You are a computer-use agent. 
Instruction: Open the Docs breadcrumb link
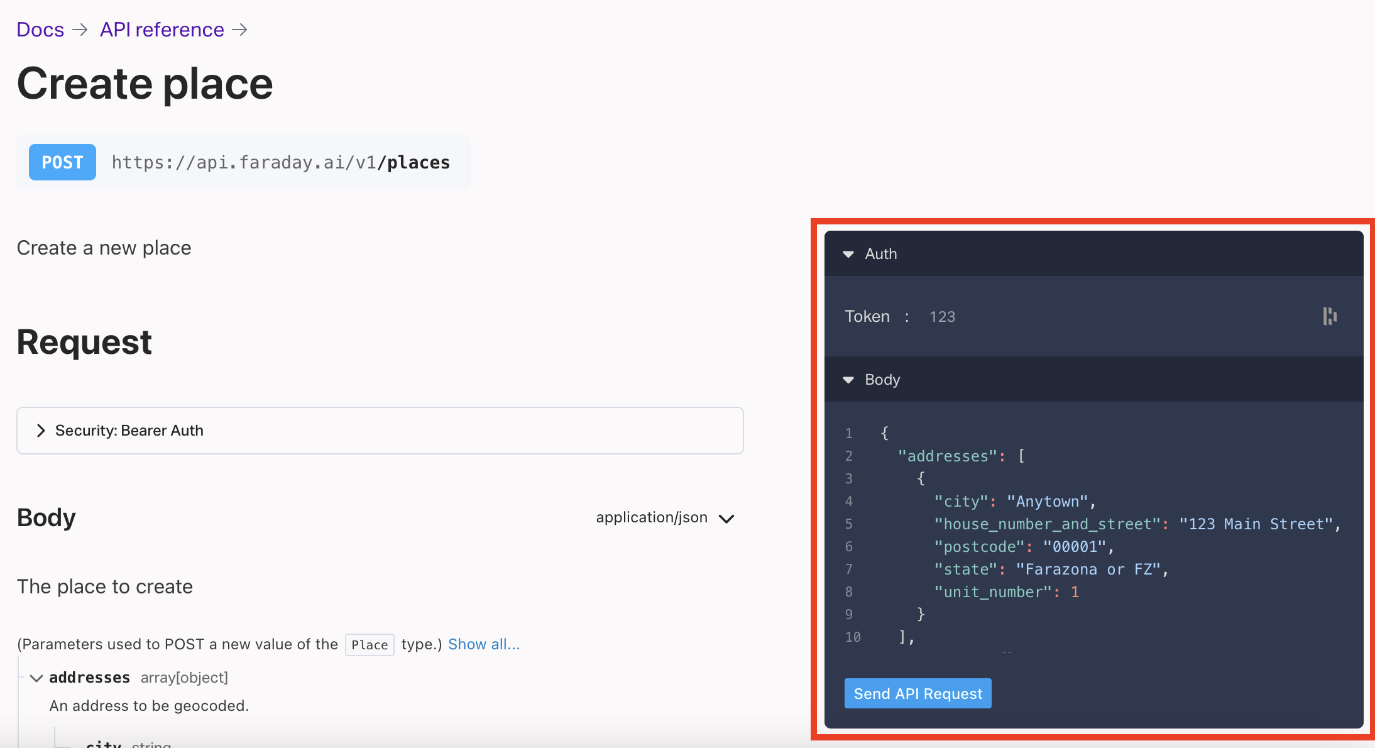tap(40, 30)
